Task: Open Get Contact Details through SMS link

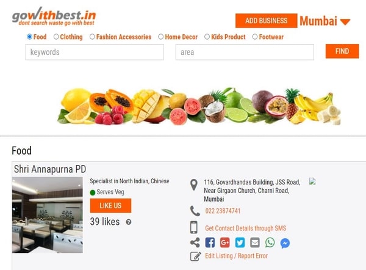Action: tap(246, 228)
